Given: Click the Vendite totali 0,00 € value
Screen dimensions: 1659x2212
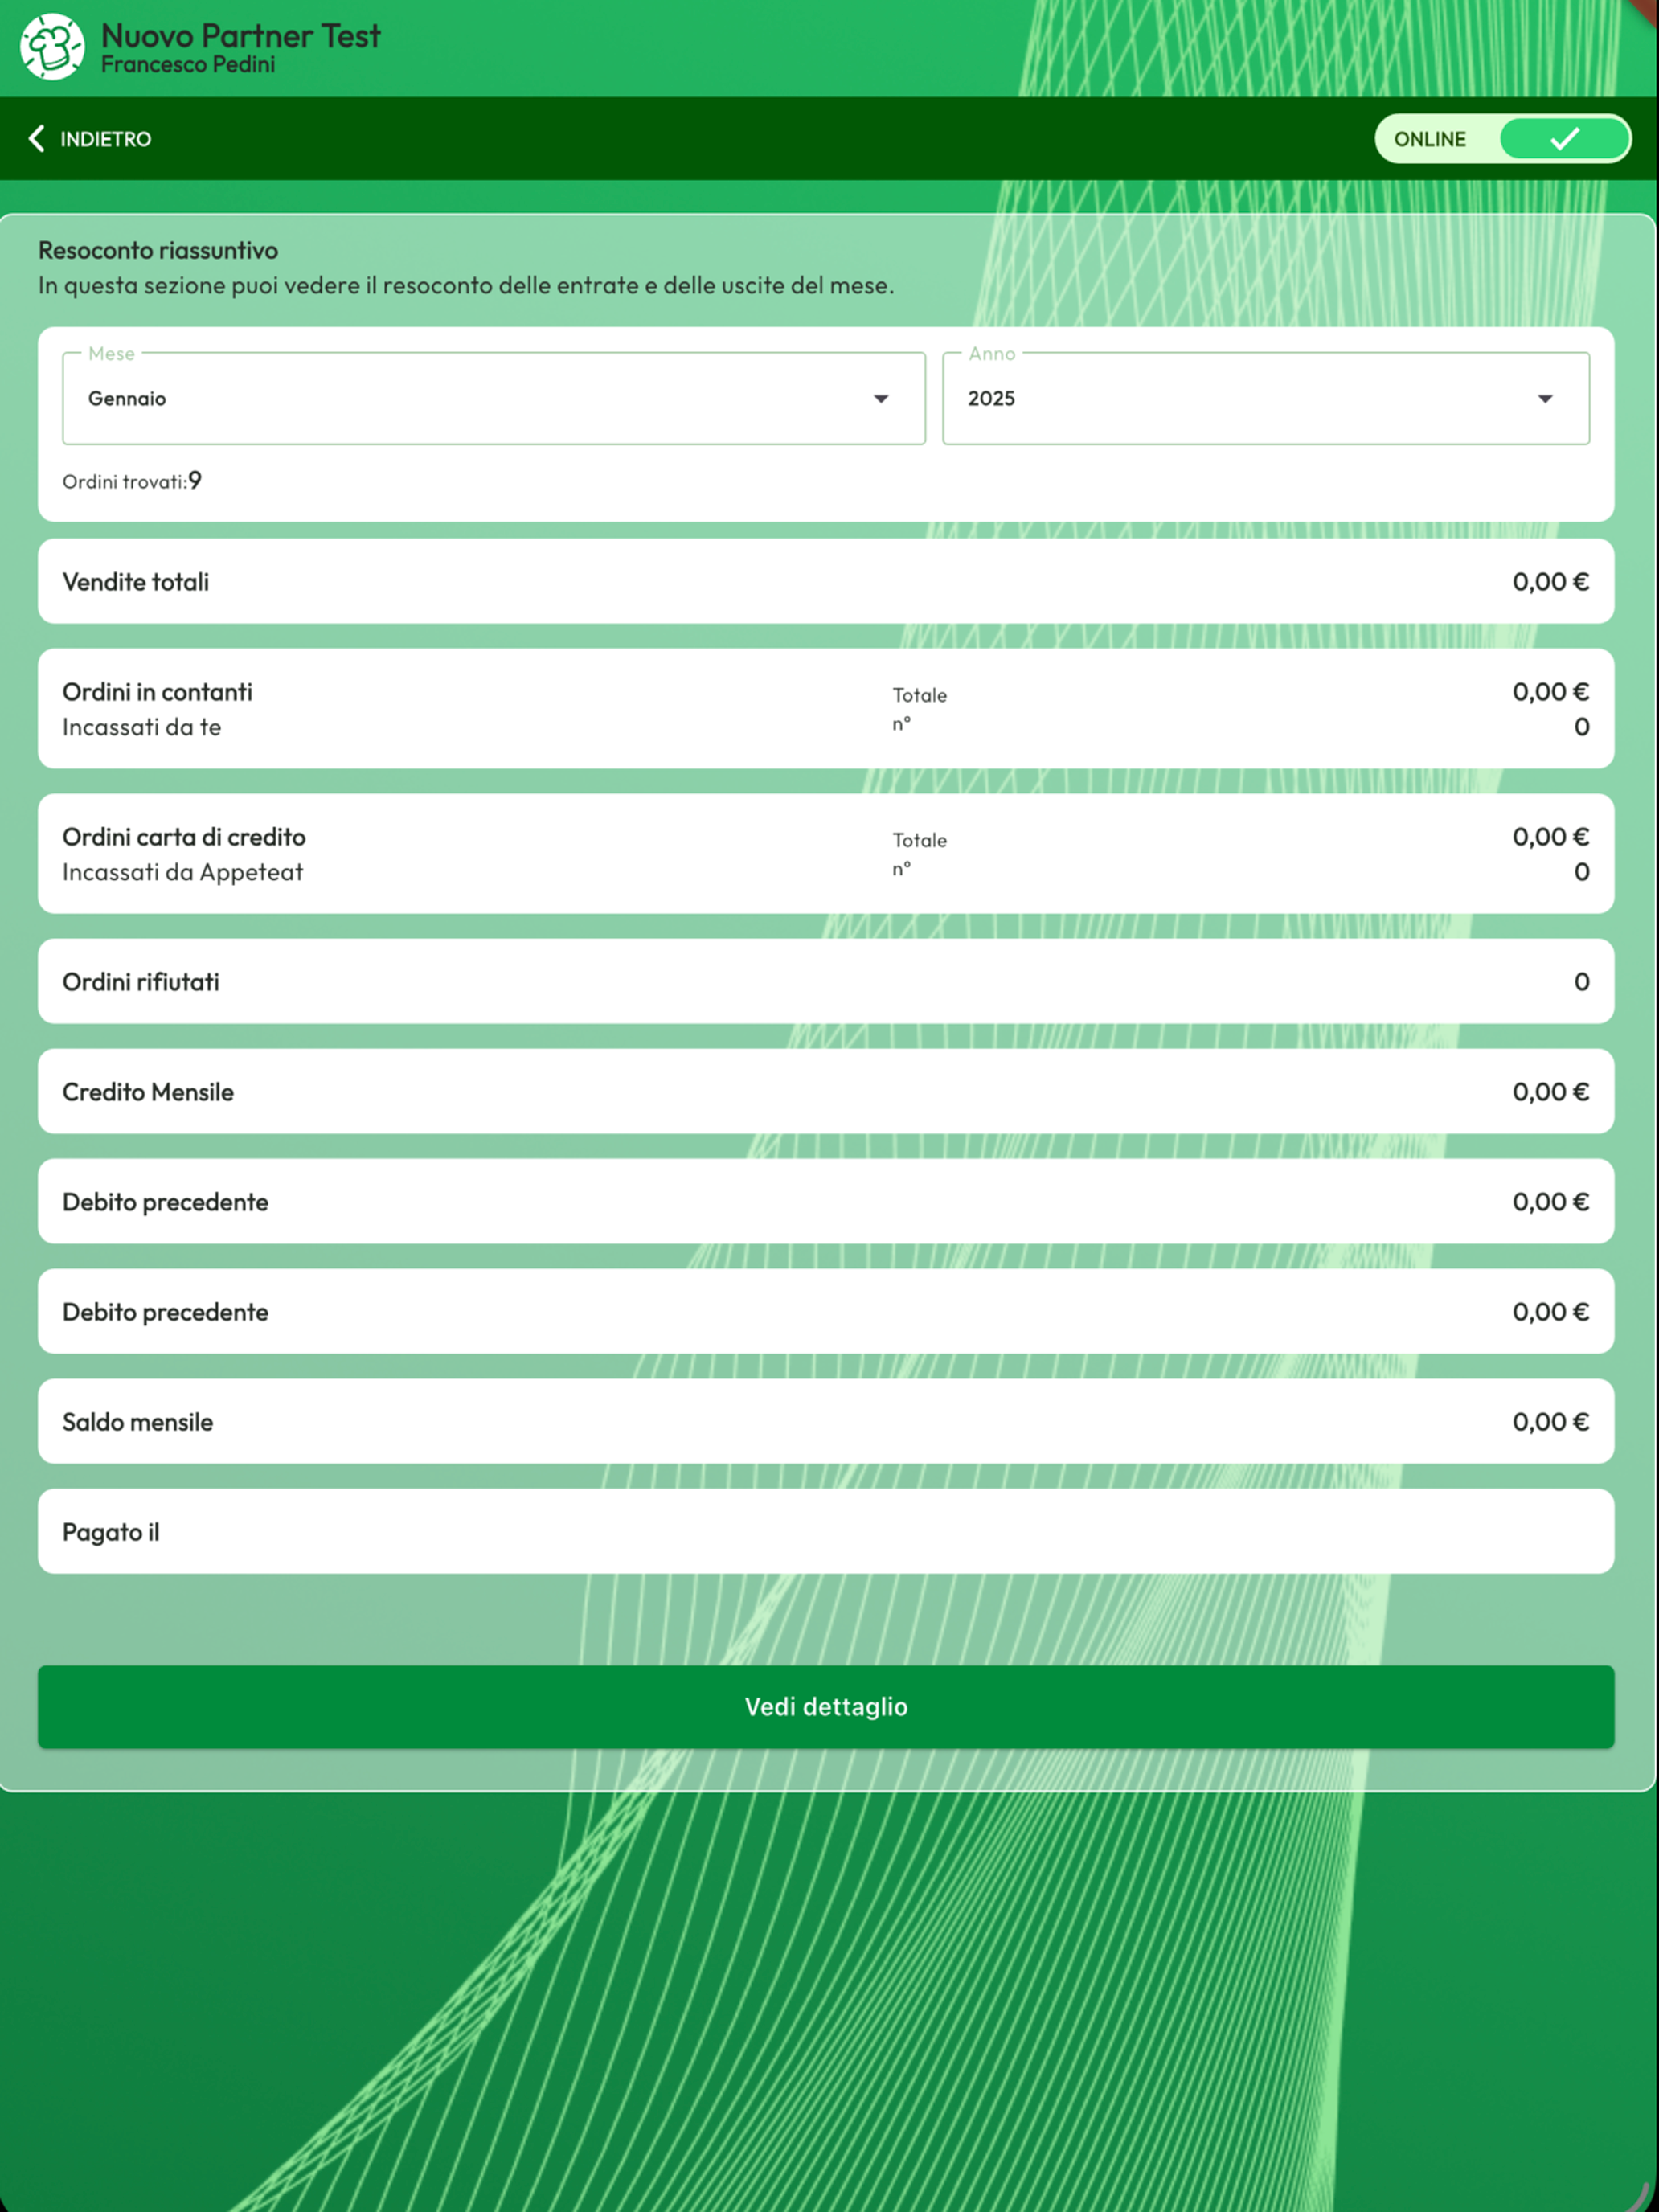Looking at the screenshot, I should click(x=1550, y=582).
